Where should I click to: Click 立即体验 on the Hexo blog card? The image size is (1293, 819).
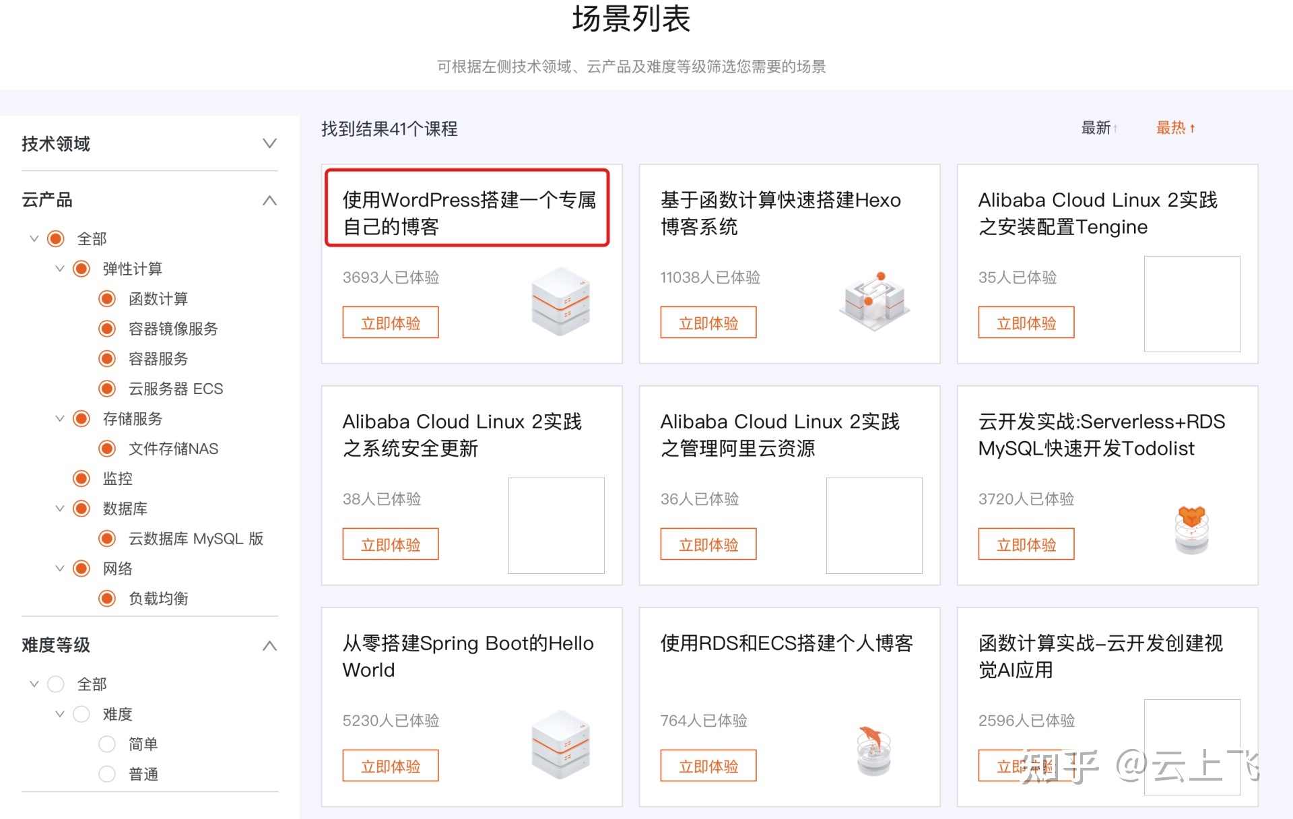pyautogui.click(x=708, y=323)
